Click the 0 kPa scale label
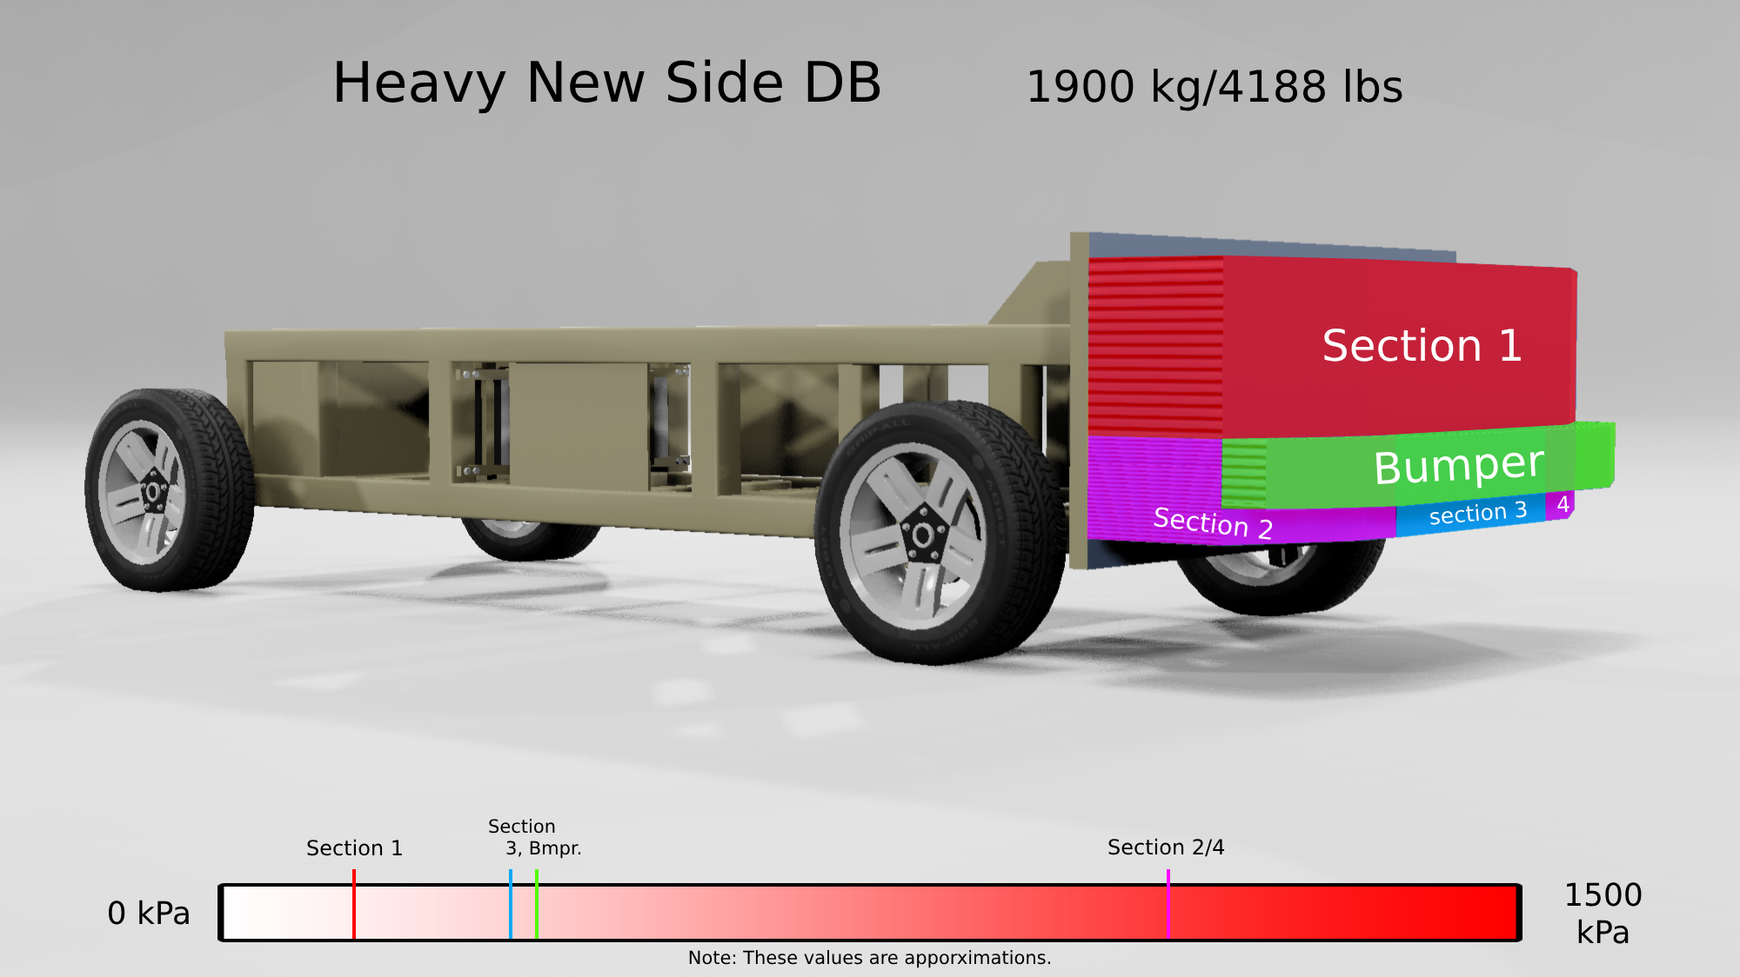This screenshot has height=977, width=1740. tap(149, 914)
